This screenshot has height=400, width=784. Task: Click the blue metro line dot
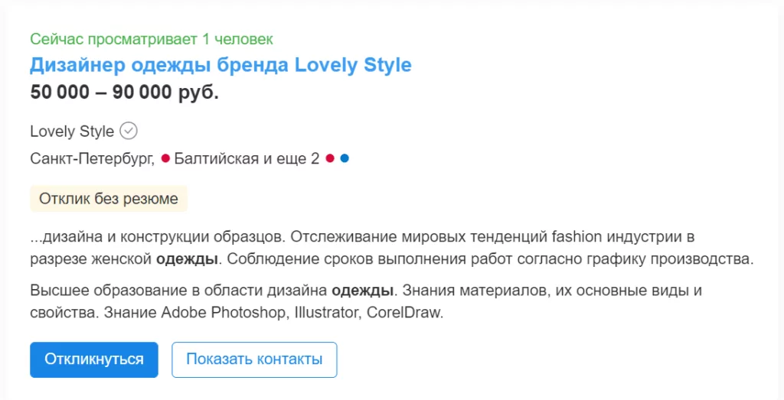[x=345, y=159]
